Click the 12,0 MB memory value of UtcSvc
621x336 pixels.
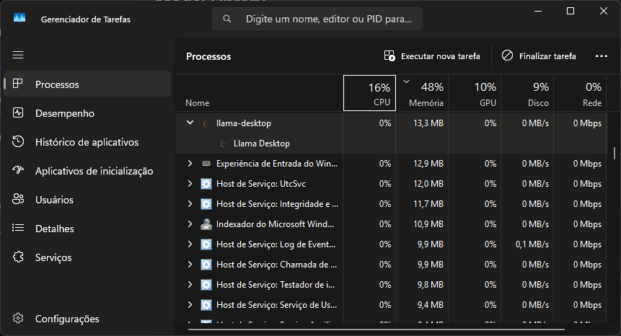tap(428, 184)
